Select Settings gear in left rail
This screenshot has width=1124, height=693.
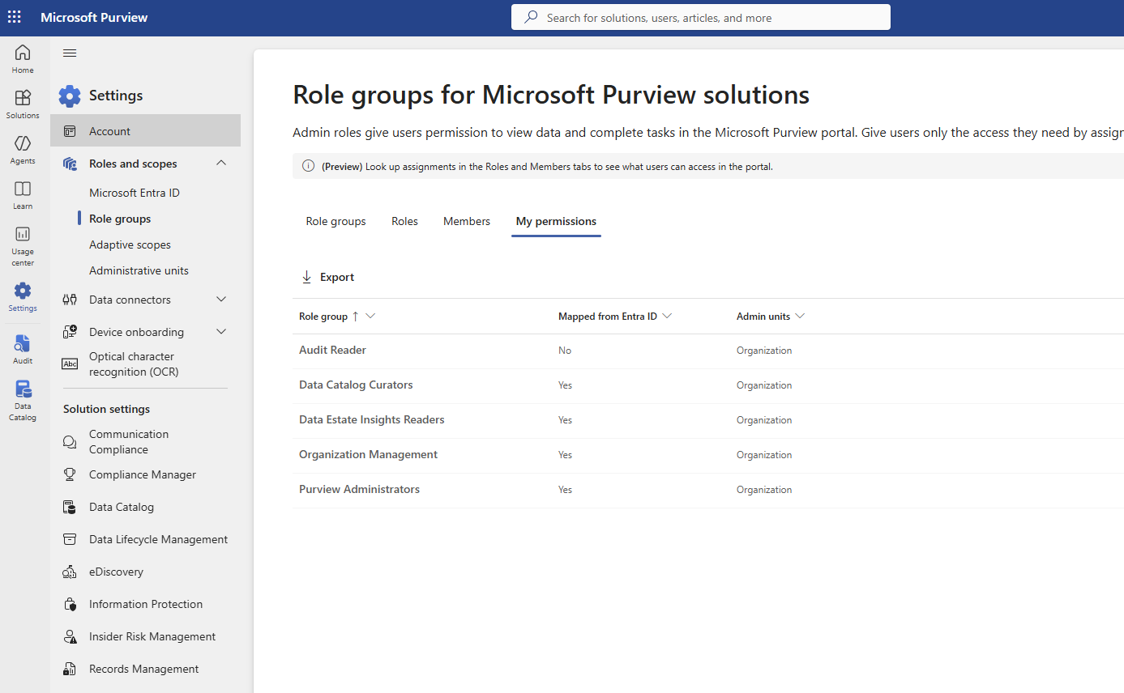[23, 297]
